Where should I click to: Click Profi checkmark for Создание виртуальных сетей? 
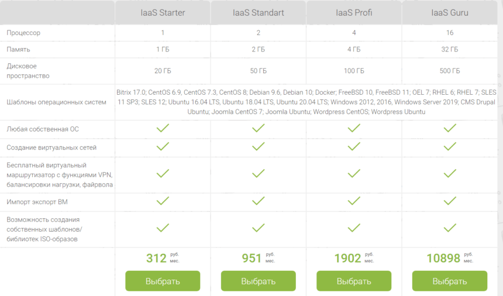coord(354,147)
